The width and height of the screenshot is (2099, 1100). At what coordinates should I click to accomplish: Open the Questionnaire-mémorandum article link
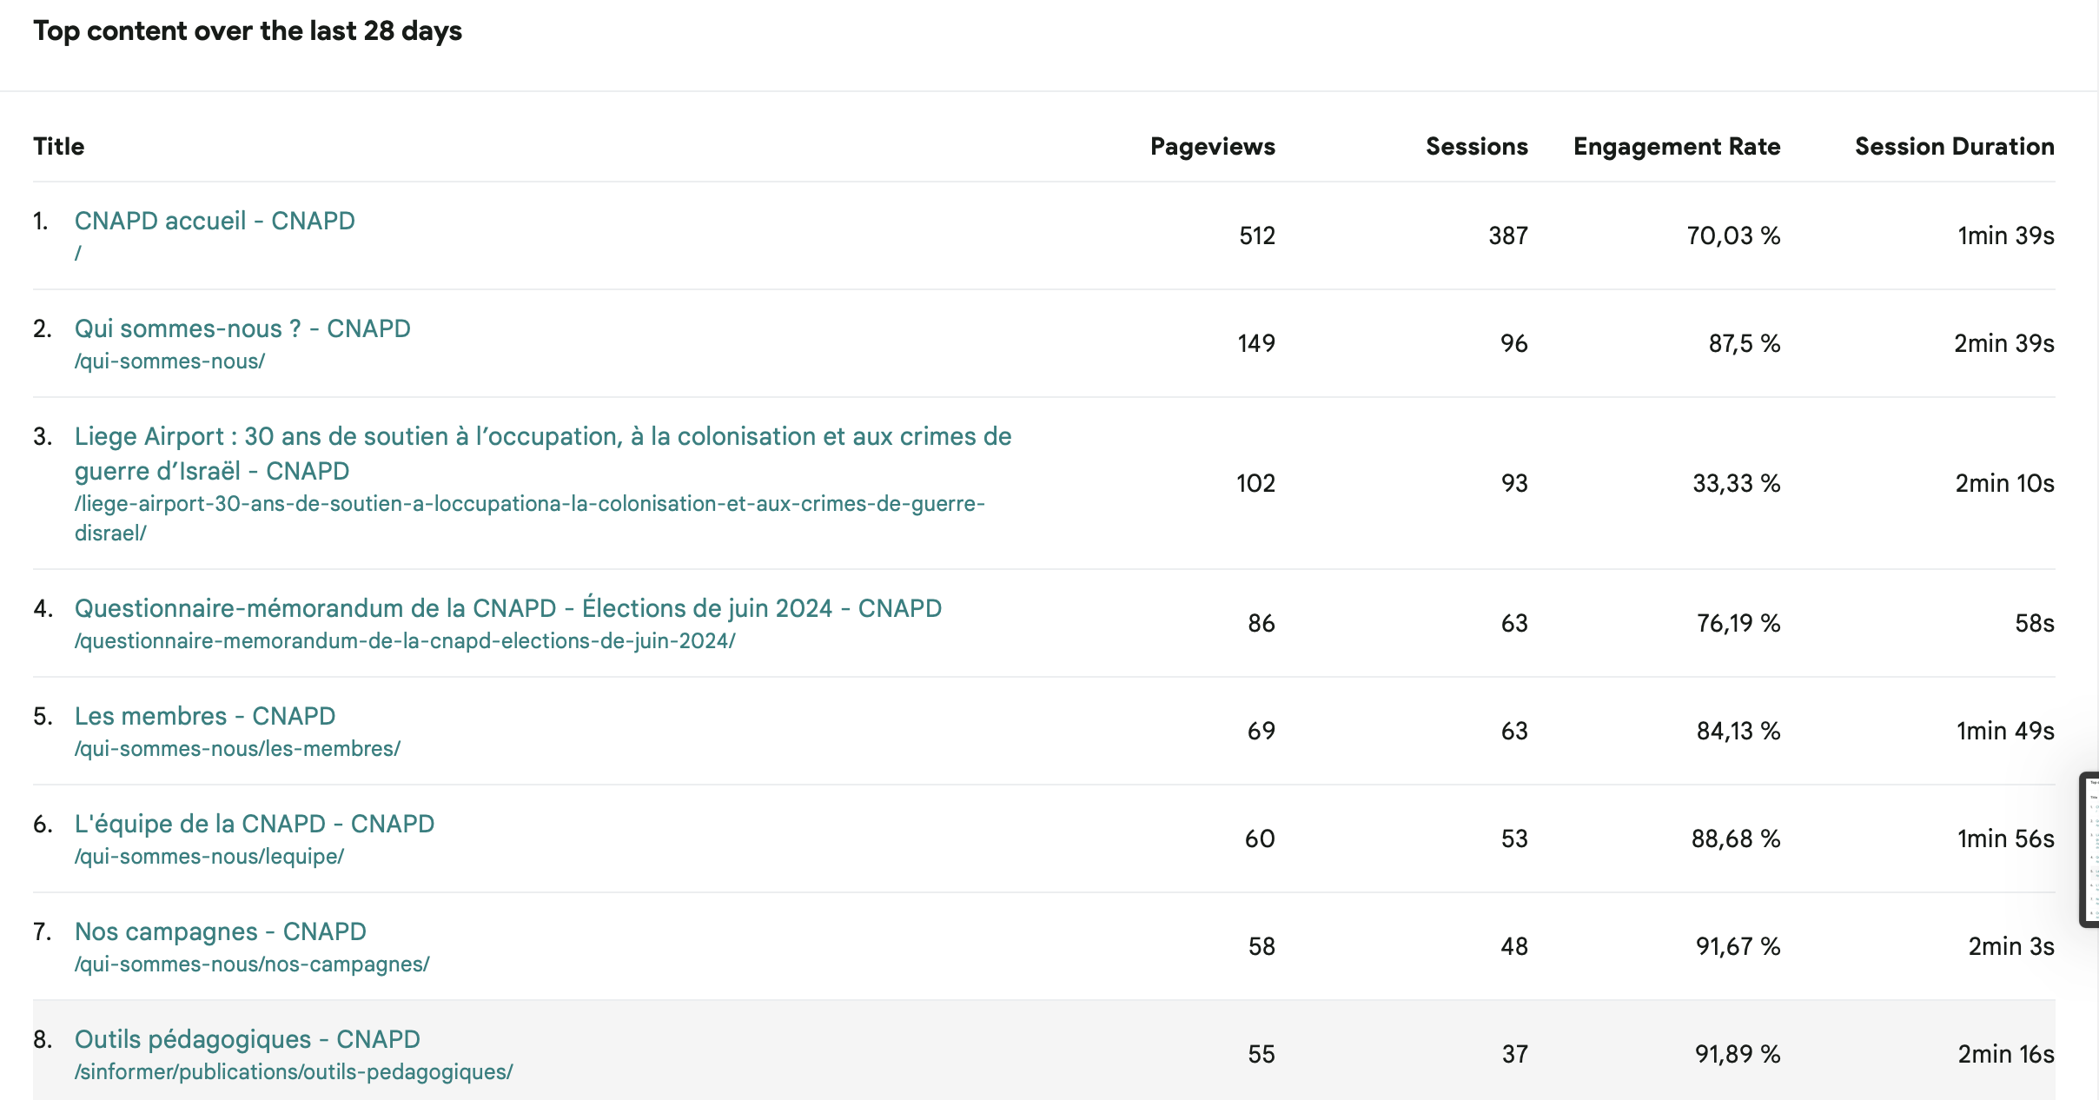(x=507, y=608)
